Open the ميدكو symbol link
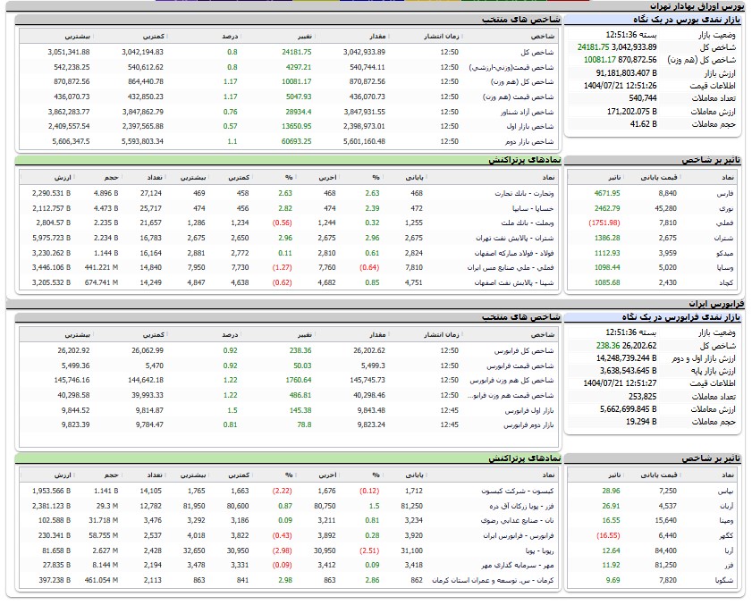Viewport: 752px width, 605px height. pyautogui.click(x=714, y=253)
